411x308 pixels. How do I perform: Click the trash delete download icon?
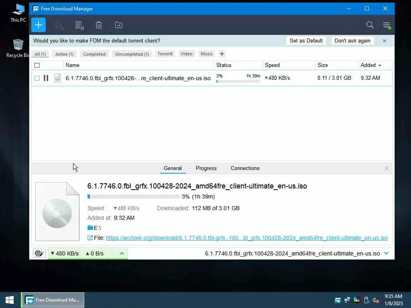pyautogui.click(x=99, y=25)
